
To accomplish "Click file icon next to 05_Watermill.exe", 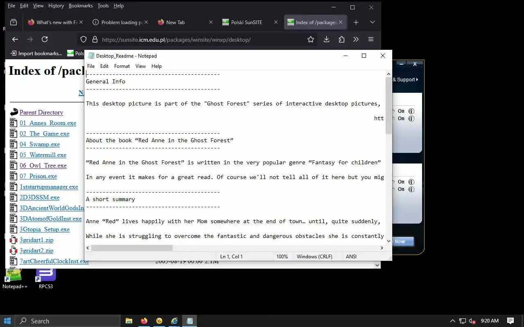I will tap(14, 155).
